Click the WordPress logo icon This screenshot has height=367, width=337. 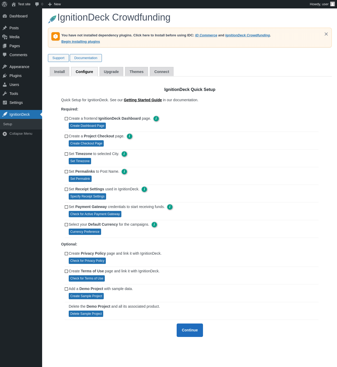click(4, 4)
